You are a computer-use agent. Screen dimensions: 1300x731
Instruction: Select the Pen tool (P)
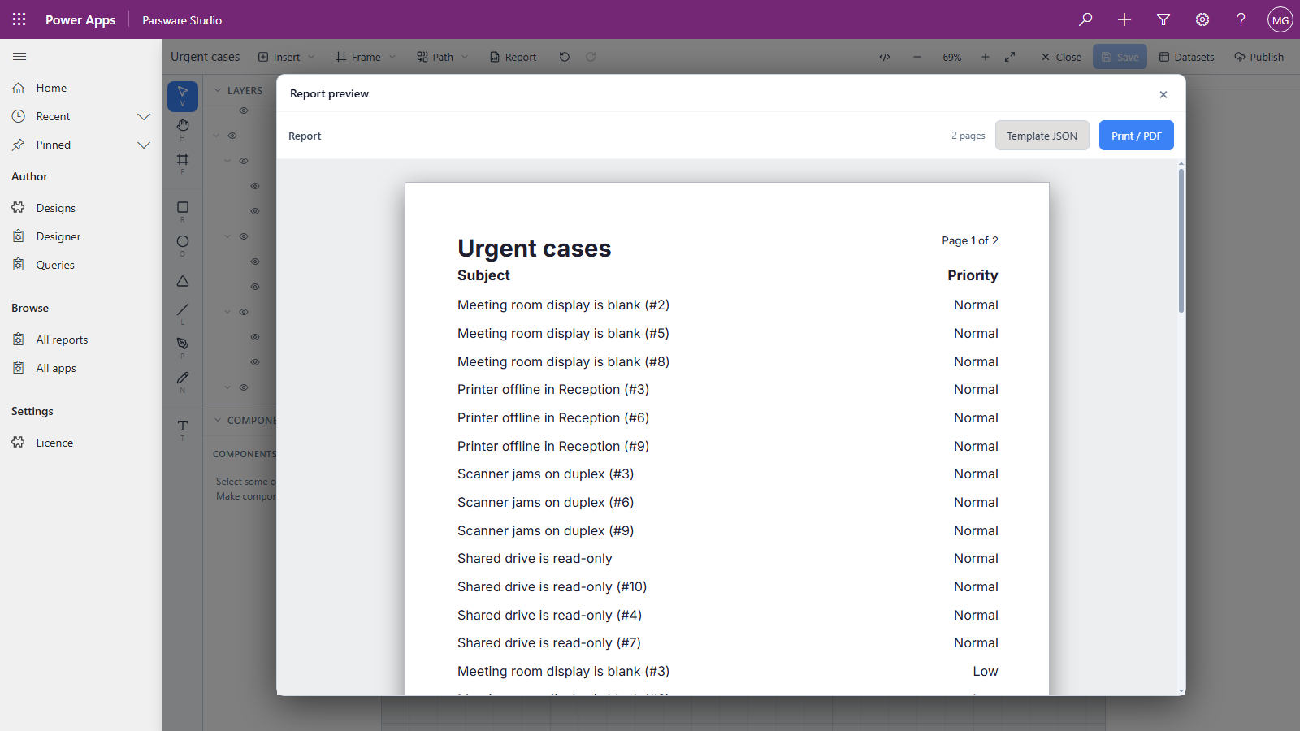(x=183, y=347)
